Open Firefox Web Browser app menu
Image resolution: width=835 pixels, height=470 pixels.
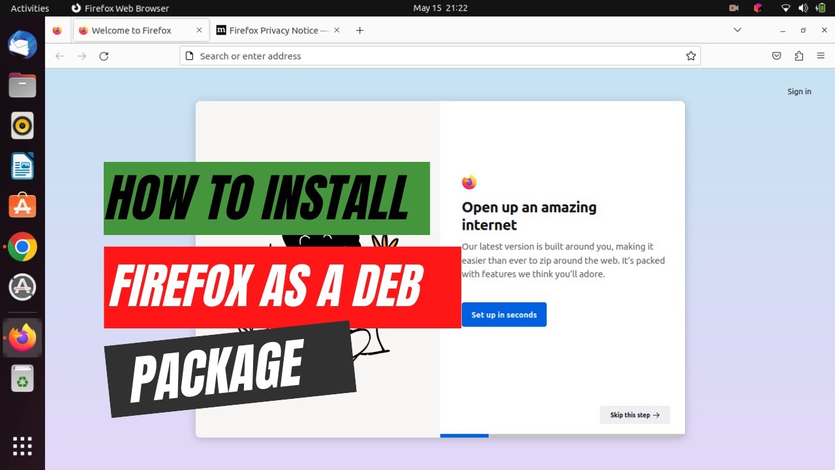120,8
